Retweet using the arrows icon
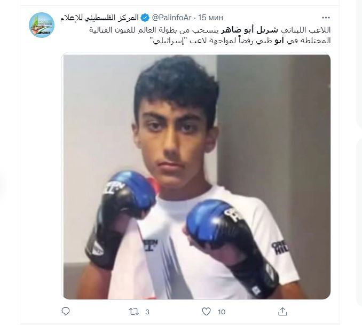Viewport: 362px width, 325px height. click(x=134, y=312)
